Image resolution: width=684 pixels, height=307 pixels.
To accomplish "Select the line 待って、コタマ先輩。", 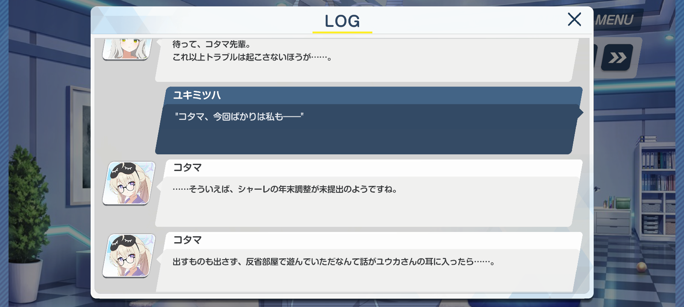I will pyautogui.click(x=212, y=44).
